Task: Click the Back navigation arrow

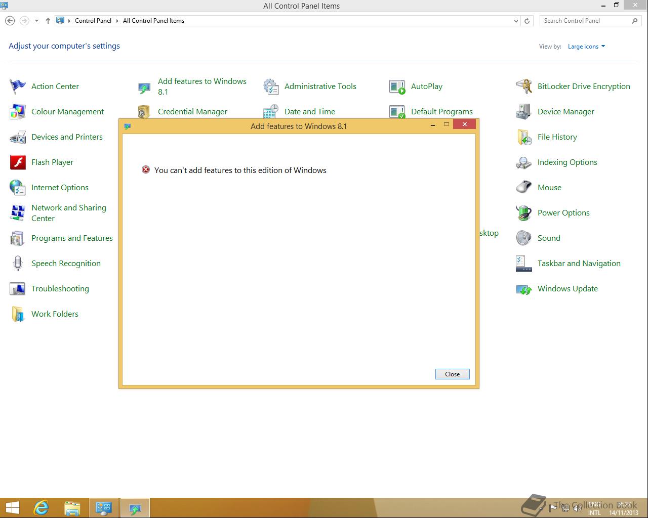Action: click(x=10, y=21)
